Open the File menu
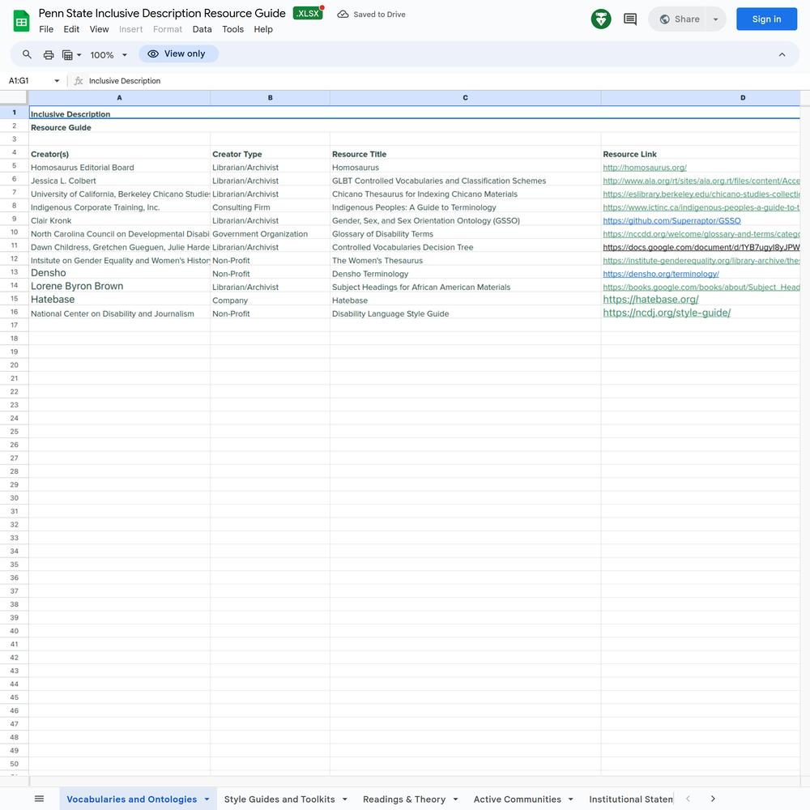 coord(46,29)
